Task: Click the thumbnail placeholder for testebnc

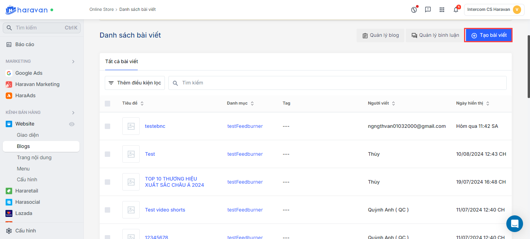Action: coord(131,126)
